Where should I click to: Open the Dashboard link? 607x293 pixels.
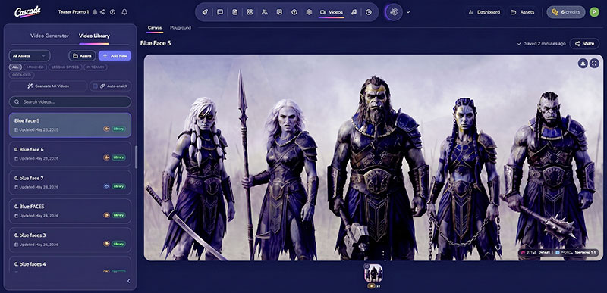click(x=485, y=12)
